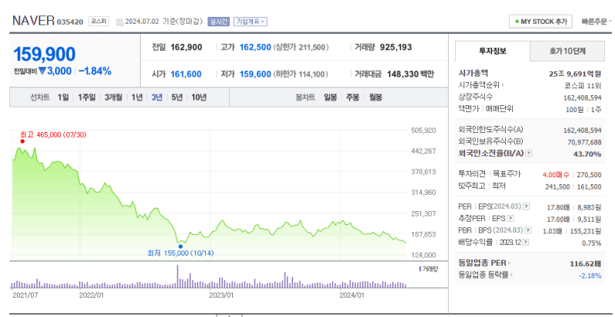Switch to 일봉 candlestick chart
The width and height of the screenshot is (615, 317).
click(331, 97)
